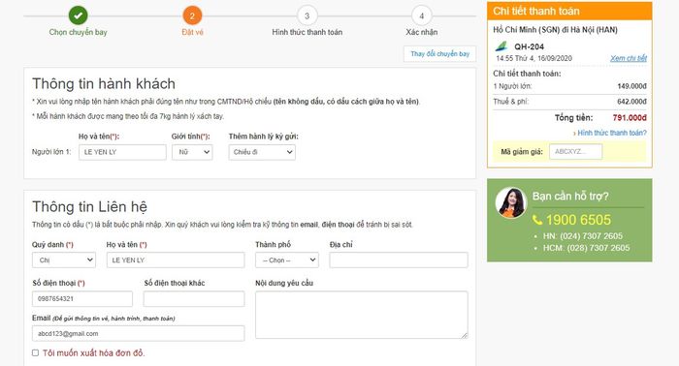Click the step 3 'Hình thức thanh toán' circle
The height and width of the screenshot is (366, 679).
pos(307,16)
